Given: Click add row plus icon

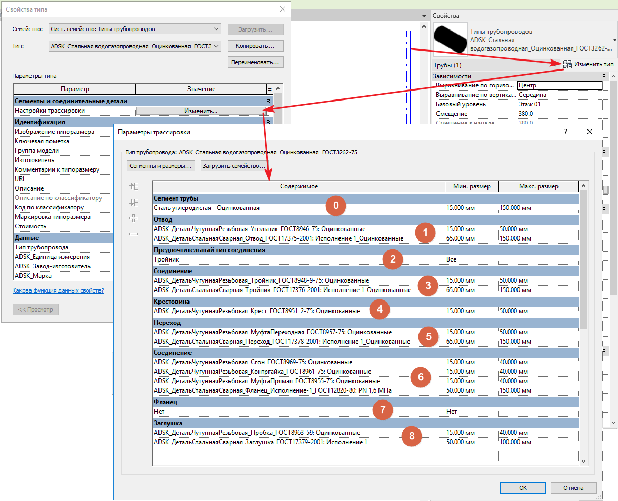Looking at the screenshot, I should [x=134, y=218].
